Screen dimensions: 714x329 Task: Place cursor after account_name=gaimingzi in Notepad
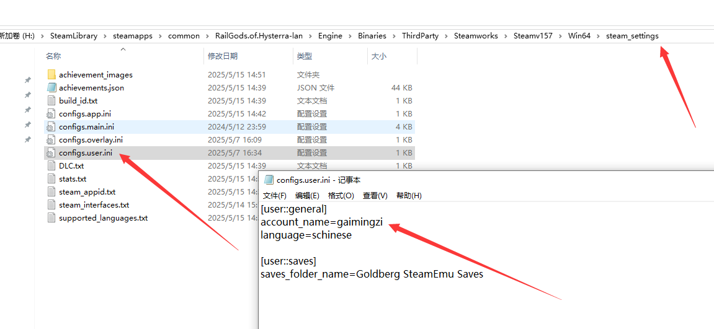[x=383, y=223]
